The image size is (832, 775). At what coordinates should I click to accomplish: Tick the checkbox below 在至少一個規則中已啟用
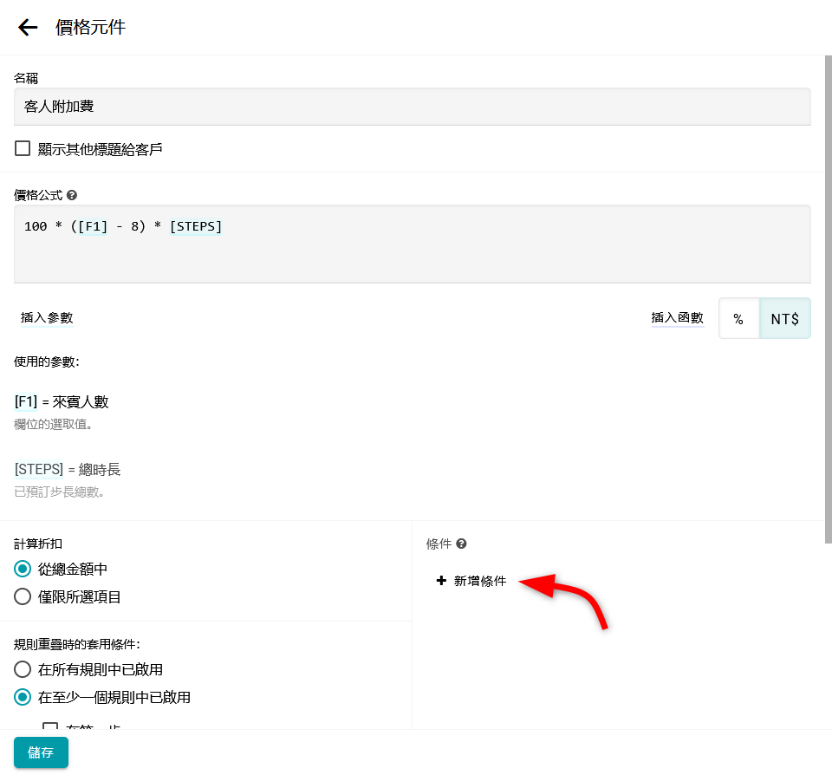(x=50, y=726)
